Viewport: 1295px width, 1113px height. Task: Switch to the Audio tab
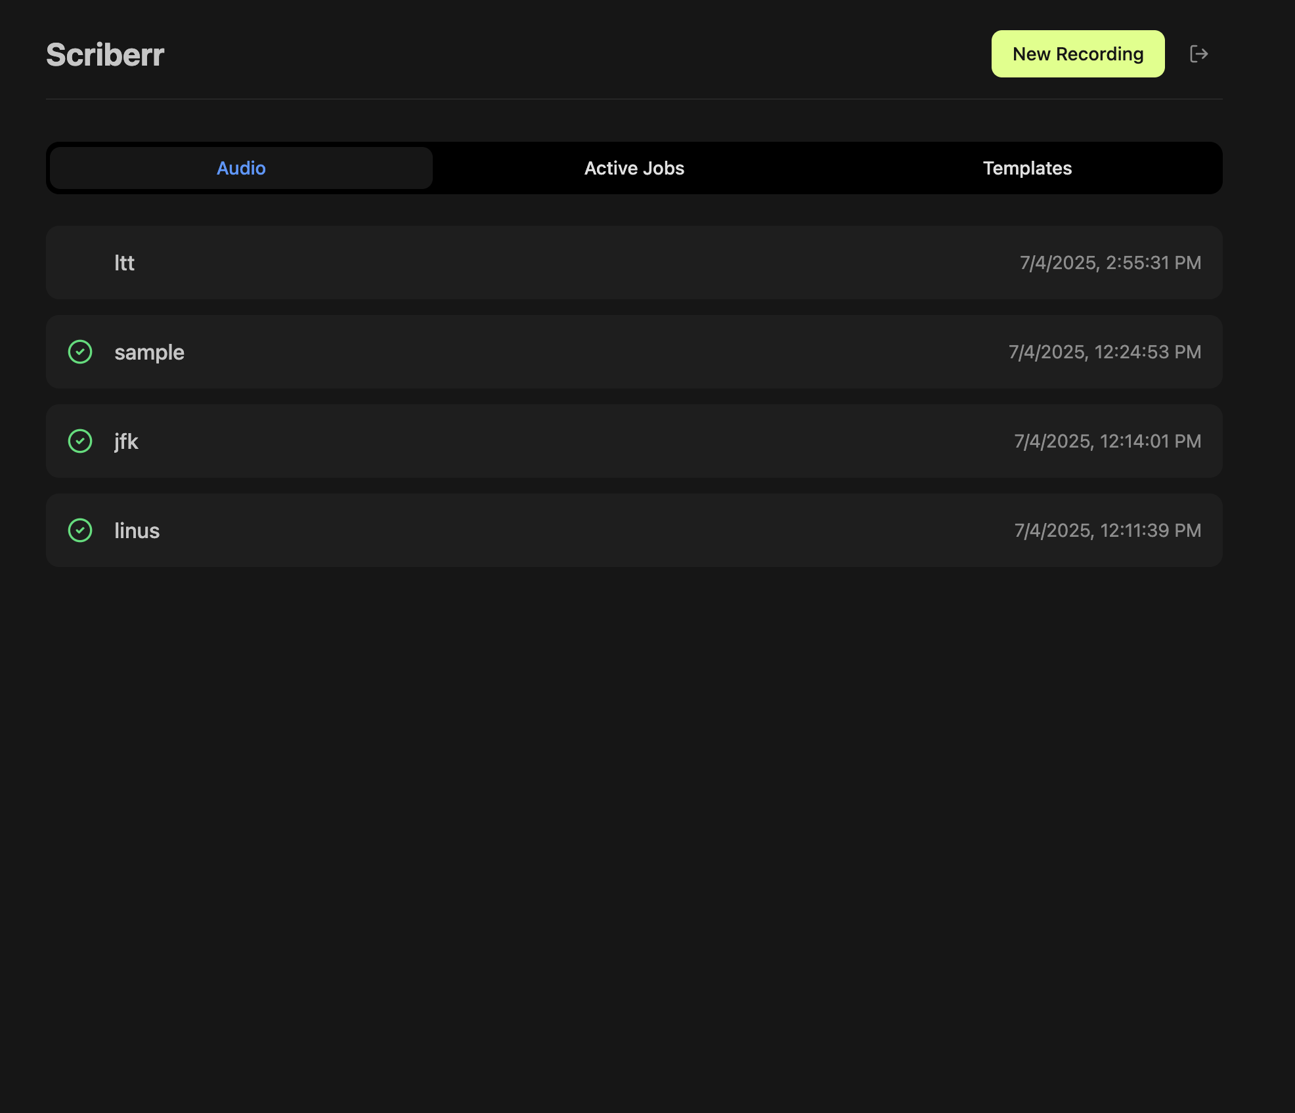click(x=241, y=168)
